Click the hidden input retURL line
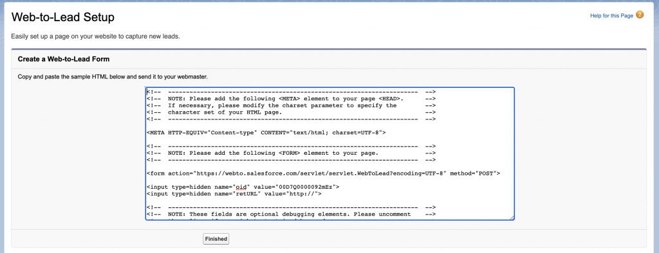The height and width of the screenshot is (253, 659). tap(234, 194)
